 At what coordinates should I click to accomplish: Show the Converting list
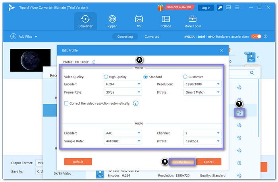125,36
